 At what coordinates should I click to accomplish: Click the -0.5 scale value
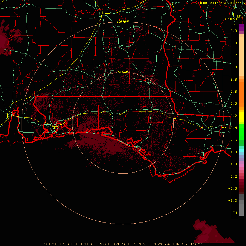[x=233, y=189]
